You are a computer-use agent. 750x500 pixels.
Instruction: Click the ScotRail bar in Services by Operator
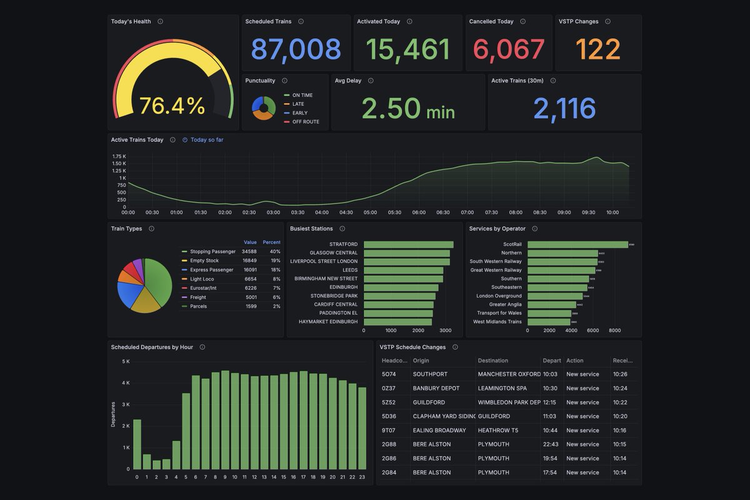[x=577, y=244]
